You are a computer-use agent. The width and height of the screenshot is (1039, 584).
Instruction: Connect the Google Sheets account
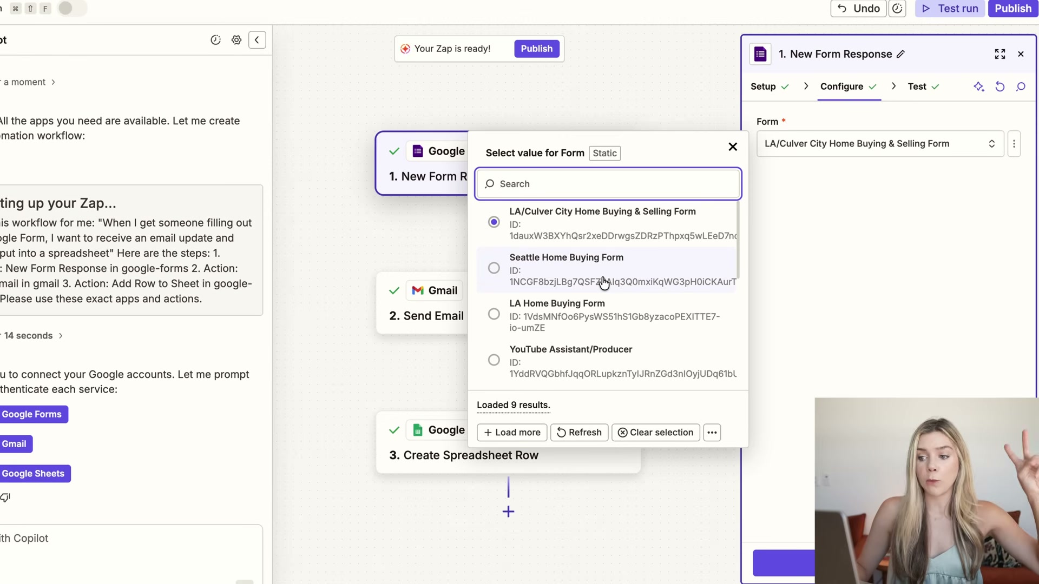click(x=34, y=474)
